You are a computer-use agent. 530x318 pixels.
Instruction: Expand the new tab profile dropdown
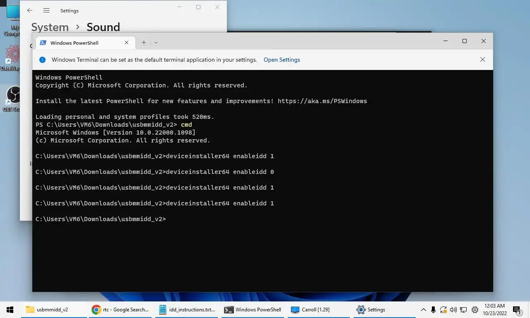point(156,43)
